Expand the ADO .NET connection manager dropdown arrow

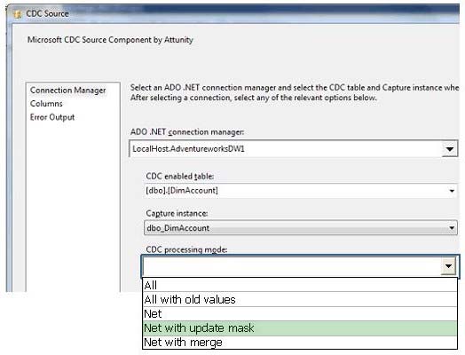click(x=450, y=149)
